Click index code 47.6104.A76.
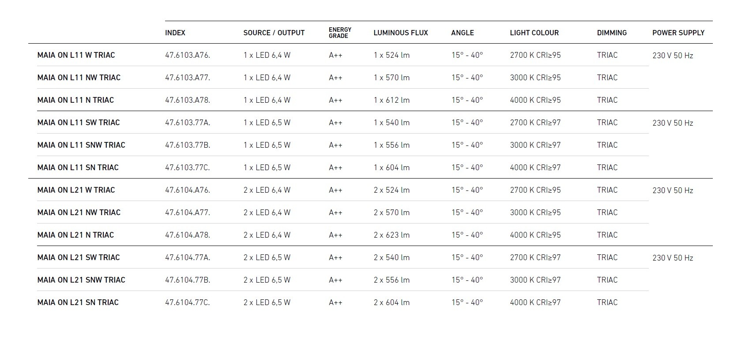753x343 pixels. point(187,190)
